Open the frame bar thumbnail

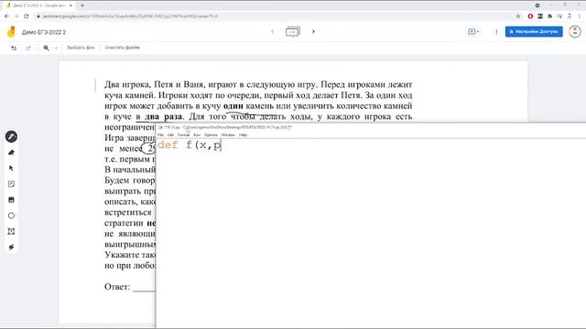point(293,32)
